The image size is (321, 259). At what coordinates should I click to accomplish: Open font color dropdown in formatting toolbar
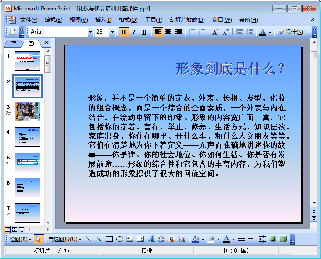(x=270, y=32)
